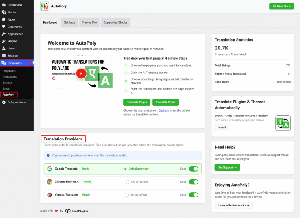Install the LocoAI addon
Viewport: 300px width, 218px height.
[222, 127]
